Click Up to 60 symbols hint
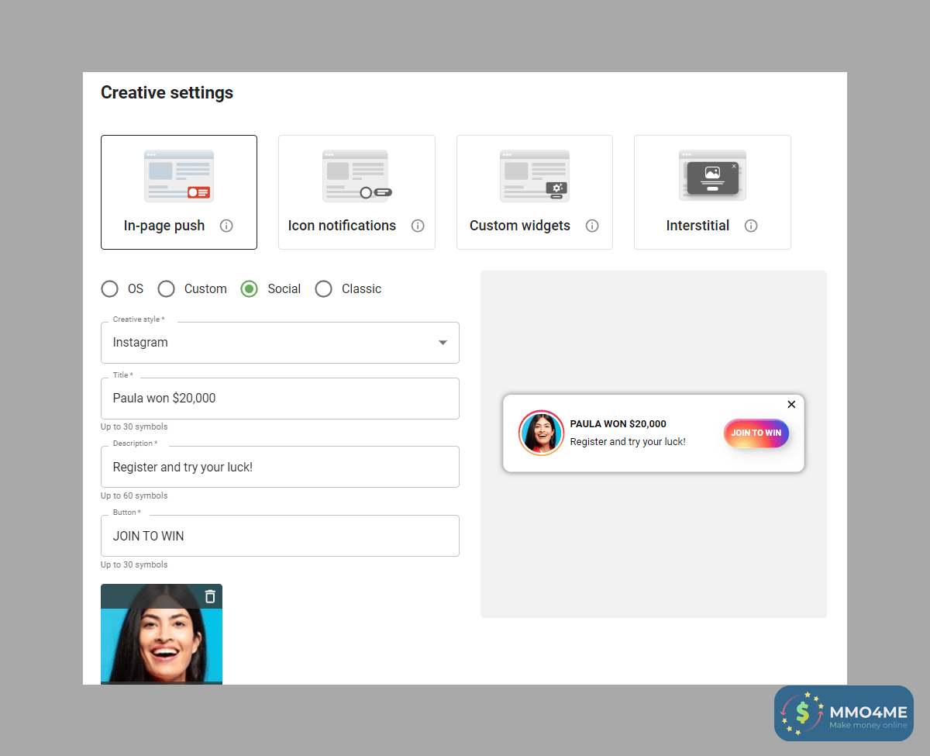930x756 pixels. coord(134,495)
